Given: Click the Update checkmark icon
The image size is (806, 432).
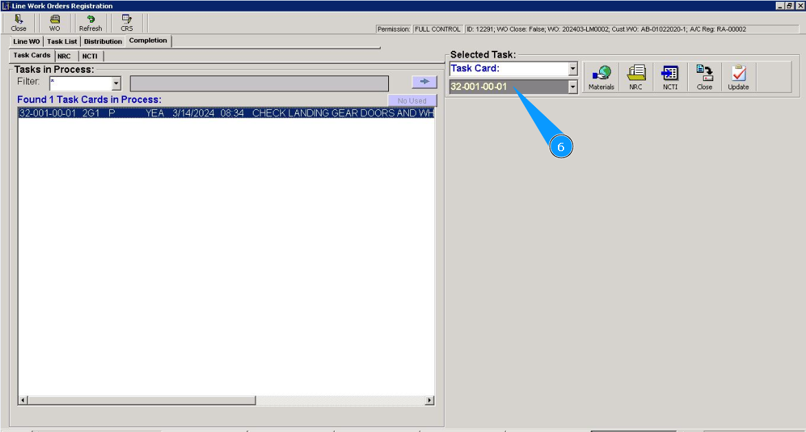Looking at the screenshot, I should 738,78.
